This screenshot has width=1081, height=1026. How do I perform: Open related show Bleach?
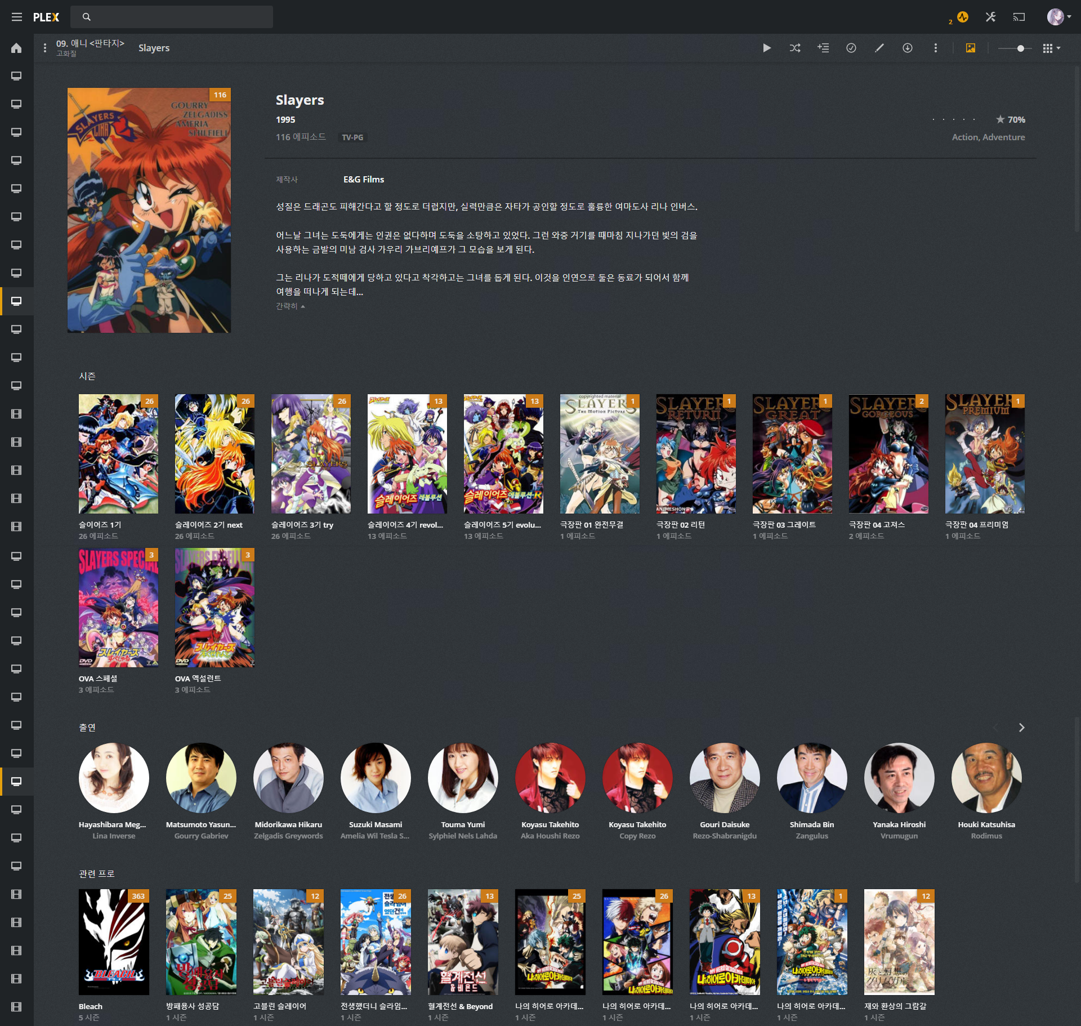coord(114,942)
